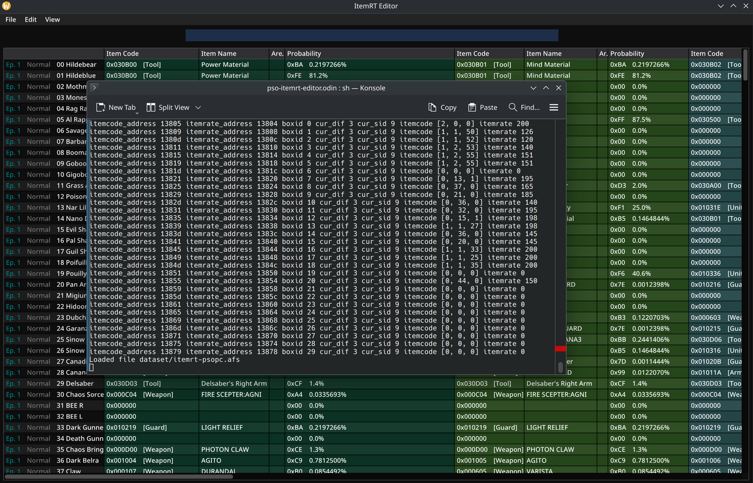Click the New Tab button in Konsole
This screenshot has height=483, width=753.
(116, 107)
